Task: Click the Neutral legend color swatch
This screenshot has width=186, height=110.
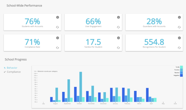Action: [181, 73]
